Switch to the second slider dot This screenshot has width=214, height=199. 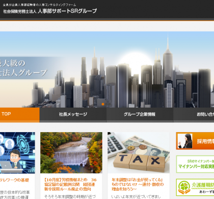point(106,104)
